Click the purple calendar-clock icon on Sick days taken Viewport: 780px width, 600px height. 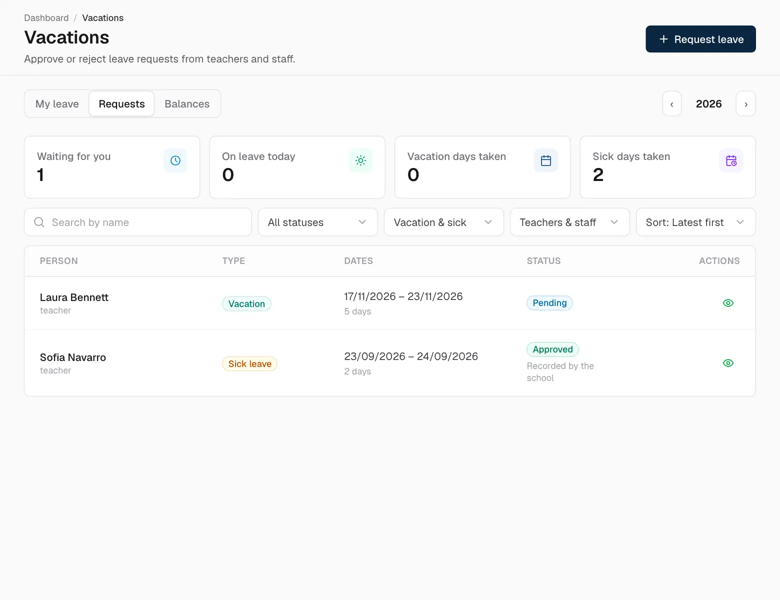[731, 160]
